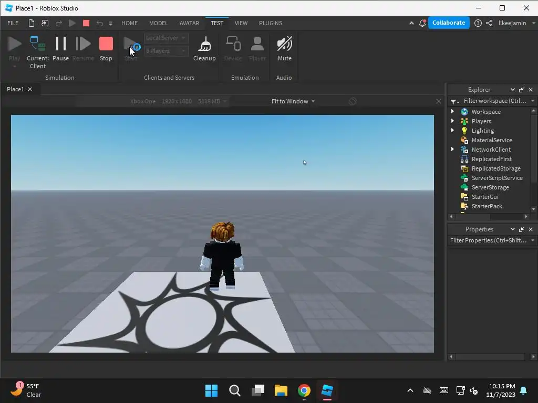
Task: Switch the Current: Client view toggle
Action: [38, 52]
